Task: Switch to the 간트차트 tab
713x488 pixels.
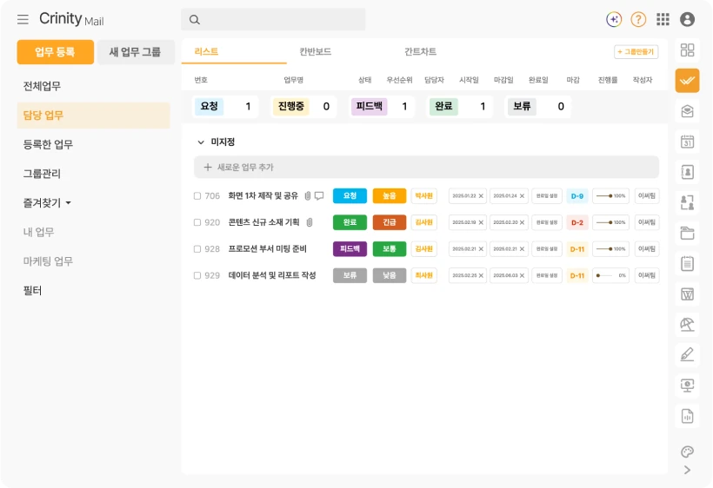Action: pos(420,51)
